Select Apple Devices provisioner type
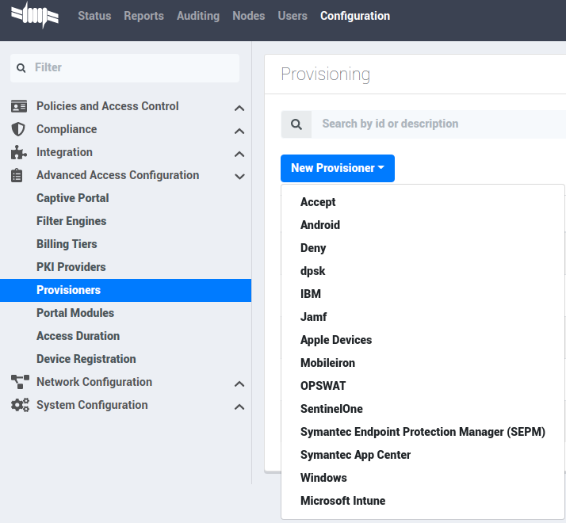The image size is (566, 523). (336, 340)
